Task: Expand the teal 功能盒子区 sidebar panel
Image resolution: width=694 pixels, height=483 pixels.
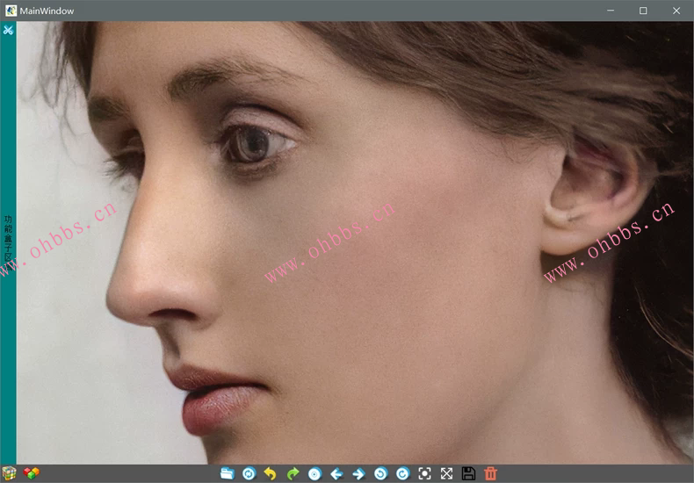Action: coord(8,241)
